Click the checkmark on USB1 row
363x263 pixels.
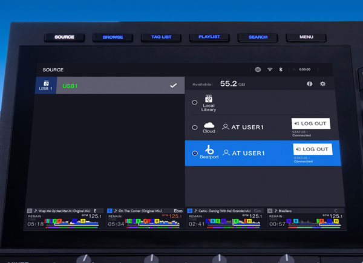pos(174,86)
